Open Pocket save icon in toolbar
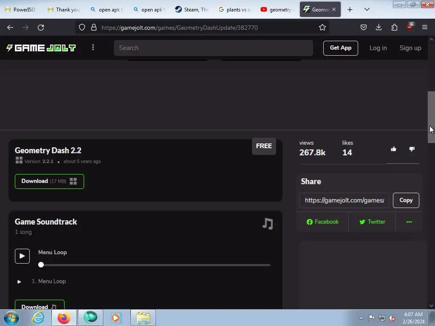 (x=364, y=28)
